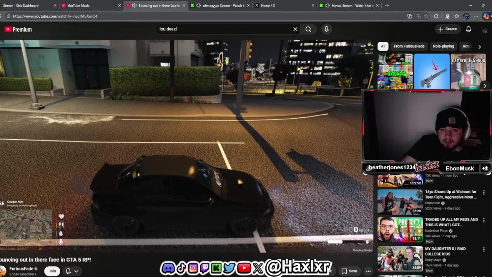
Task: Open FuriousFade channel name link
Action: pos(21,269)
